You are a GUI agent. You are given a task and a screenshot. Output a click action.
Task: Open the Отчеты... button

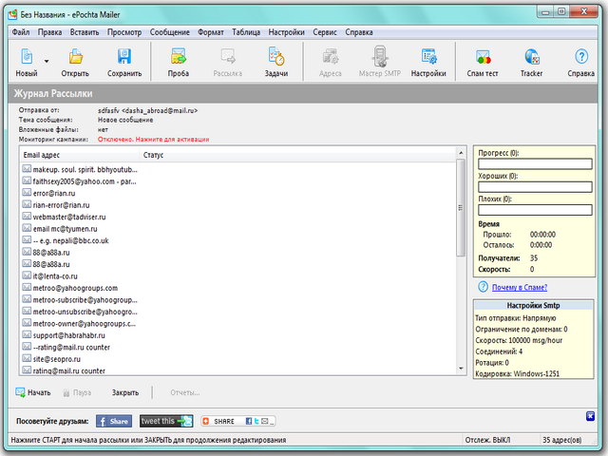point(185,392)
